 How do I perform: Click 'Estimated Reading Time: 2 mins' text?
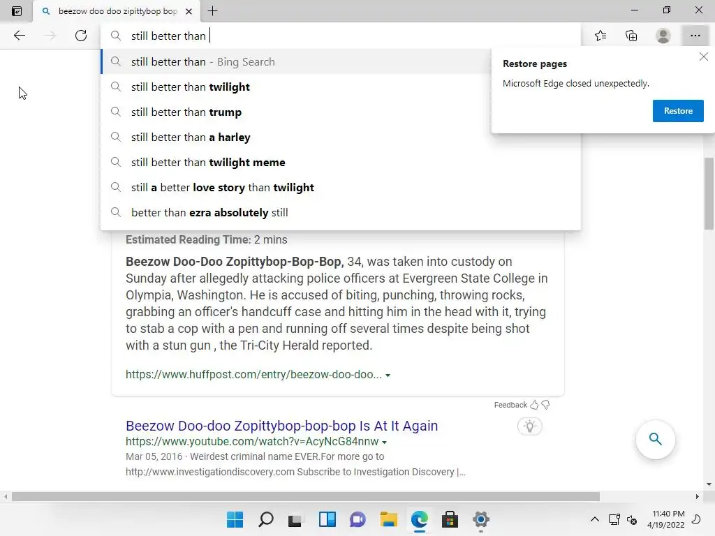click(x=207, y=240)
